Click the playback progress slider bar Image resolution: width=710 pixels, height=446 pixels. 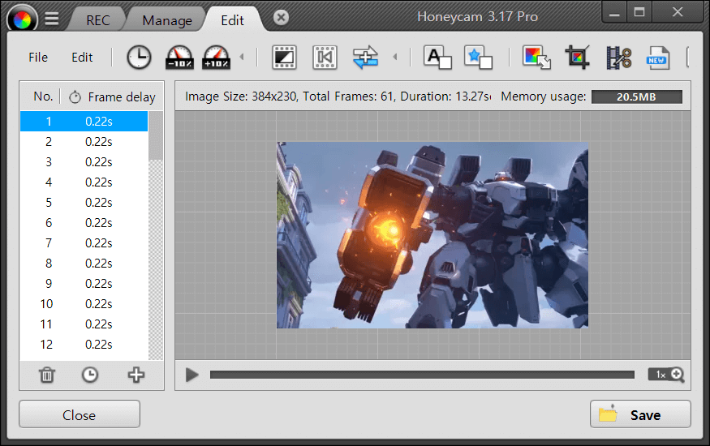coord(422,375)
